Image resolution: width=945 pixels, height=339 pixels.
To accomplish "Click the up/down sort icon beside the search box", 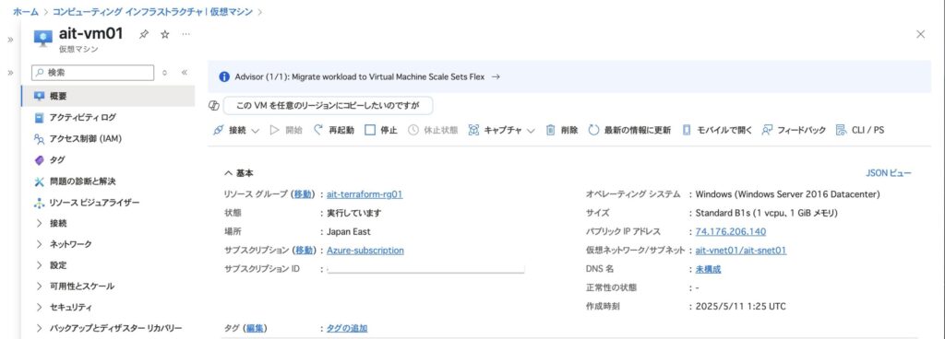I will (x=164, y=73).
